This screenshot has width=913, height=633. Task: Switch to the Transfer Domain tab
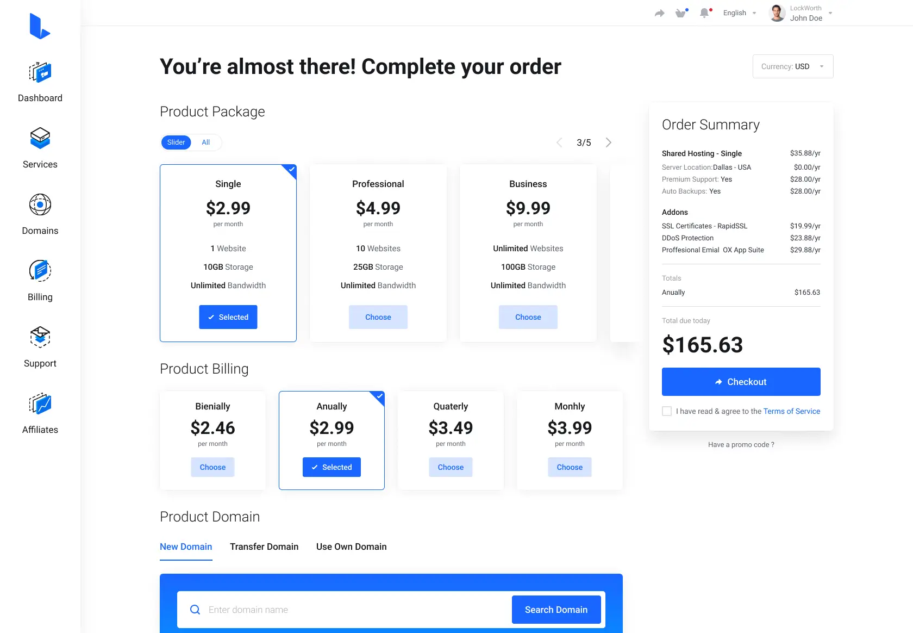point(264,547)
